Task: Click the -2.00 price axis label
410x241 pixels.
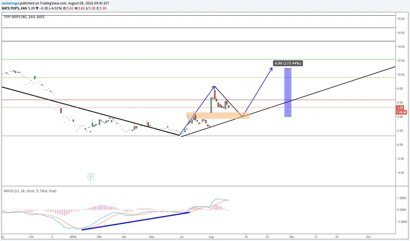Action: [x=401, y=159]
